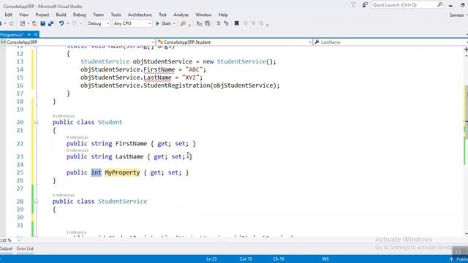Click the Clear Bookmarks toolbar icon
Screen dimensions: 468x263
click(x=261, y=23)
